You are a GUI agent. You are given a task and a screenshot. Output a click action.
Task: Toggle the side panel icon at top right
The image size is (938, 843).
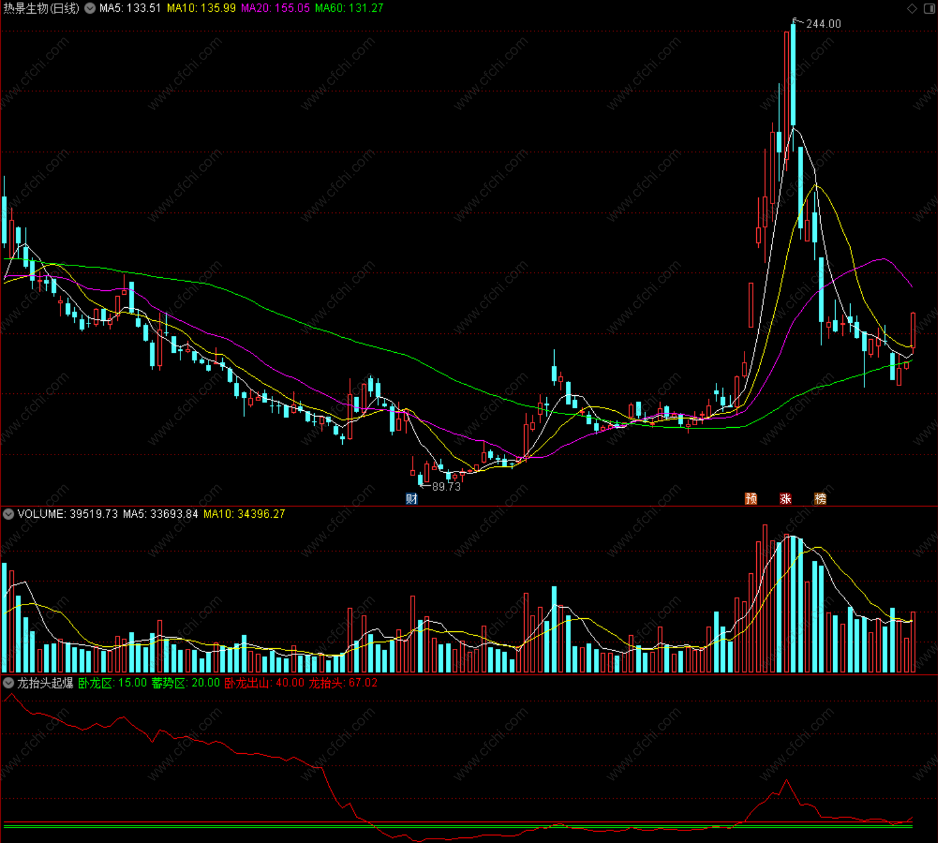point(929,8)
